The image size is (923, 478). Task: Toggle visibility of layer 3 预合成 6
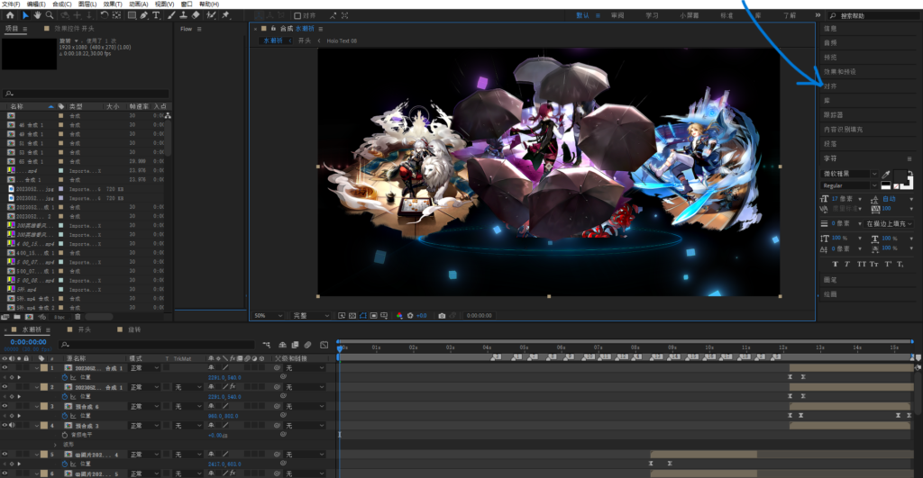tap(5, 406)
